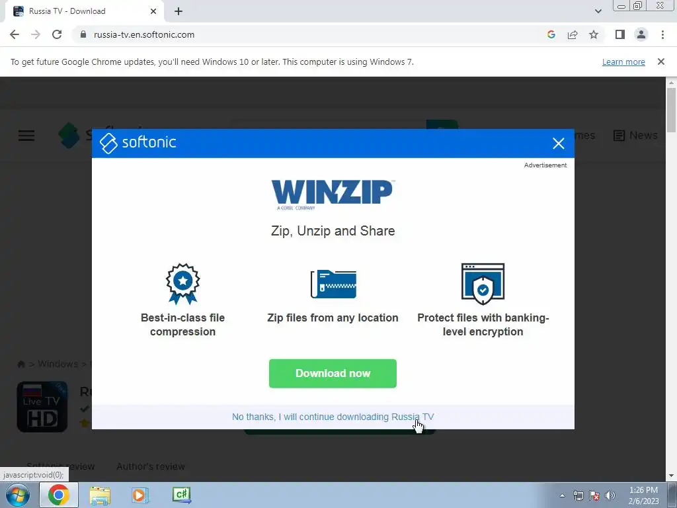Open the Chrome side panel

coord(620,34)
